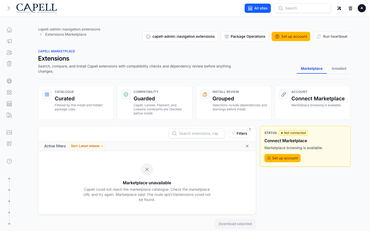Open the theme swatch sidebar icon
The height and width of the screenshot is (231, 370).
coord(9,115)
